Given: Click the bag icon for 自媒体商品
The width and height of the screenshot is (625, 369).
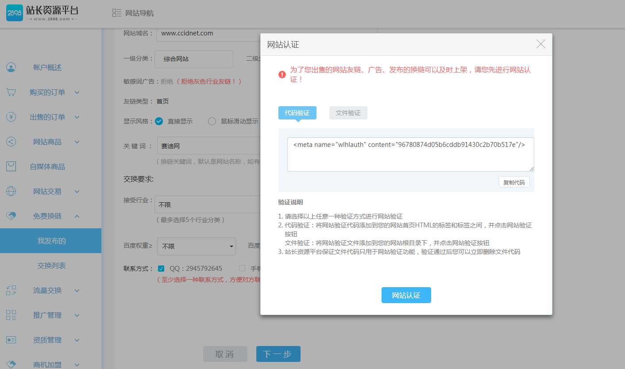Looking at the screenshot, I should coord(11,167).
